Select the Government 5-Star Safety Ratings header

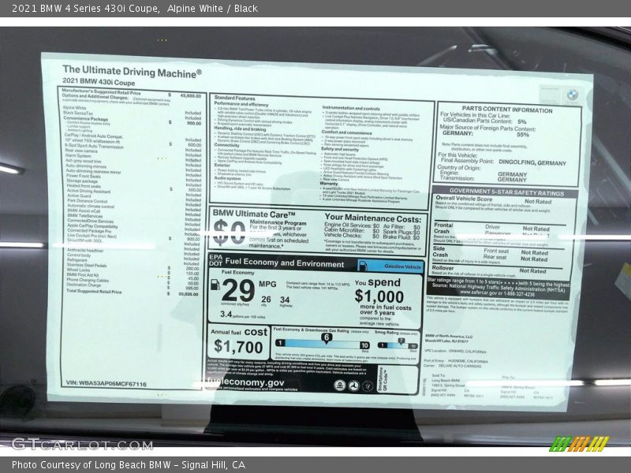tap(506, 191)
